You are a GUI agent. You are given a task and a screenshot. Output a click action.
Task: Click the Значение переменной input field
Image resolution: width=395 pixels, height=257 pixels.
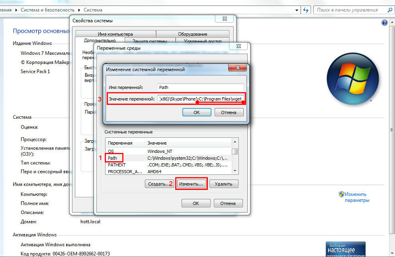click(x=201, y=99)
